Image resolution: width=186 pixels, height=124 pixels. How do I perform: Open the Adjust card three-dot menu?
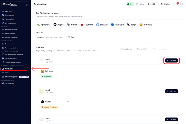(68, 102)
